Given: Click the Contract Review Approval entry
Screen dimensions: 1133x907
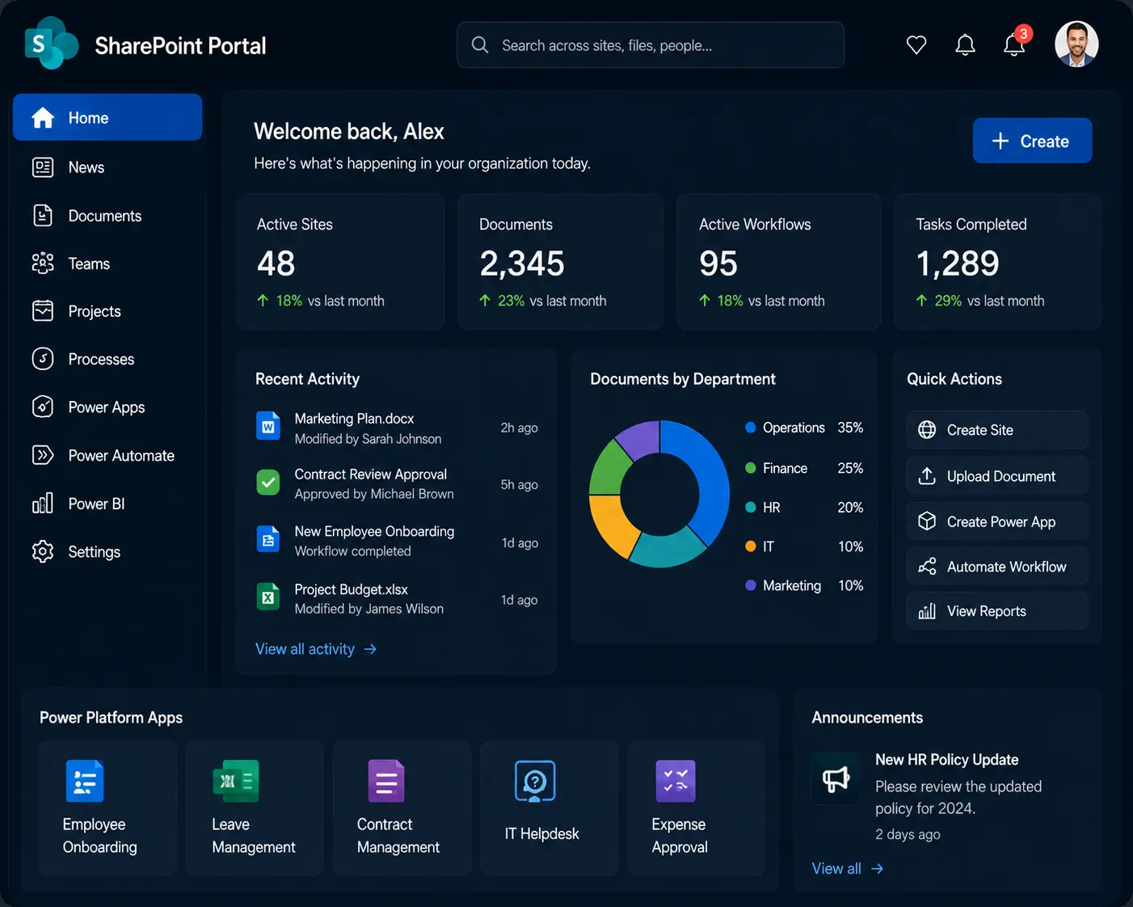Looking at the screenshot, I should tap(397, 484).
